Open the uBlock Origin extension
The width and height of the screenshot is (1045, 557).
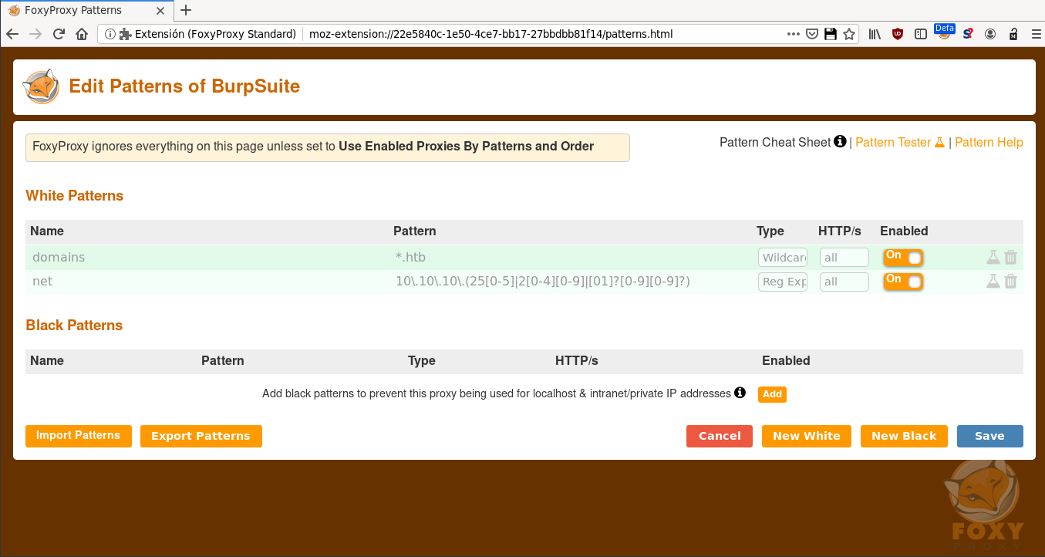[898, 34]
